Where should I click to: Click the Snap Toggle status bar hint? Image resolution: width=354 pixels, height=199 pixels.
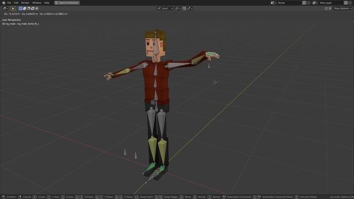click(x=171, y=197)
